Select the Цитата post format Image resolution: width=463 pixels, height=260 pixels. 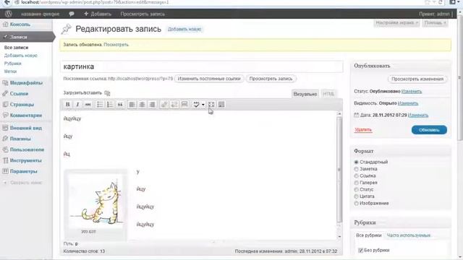(x=357, y=196)
